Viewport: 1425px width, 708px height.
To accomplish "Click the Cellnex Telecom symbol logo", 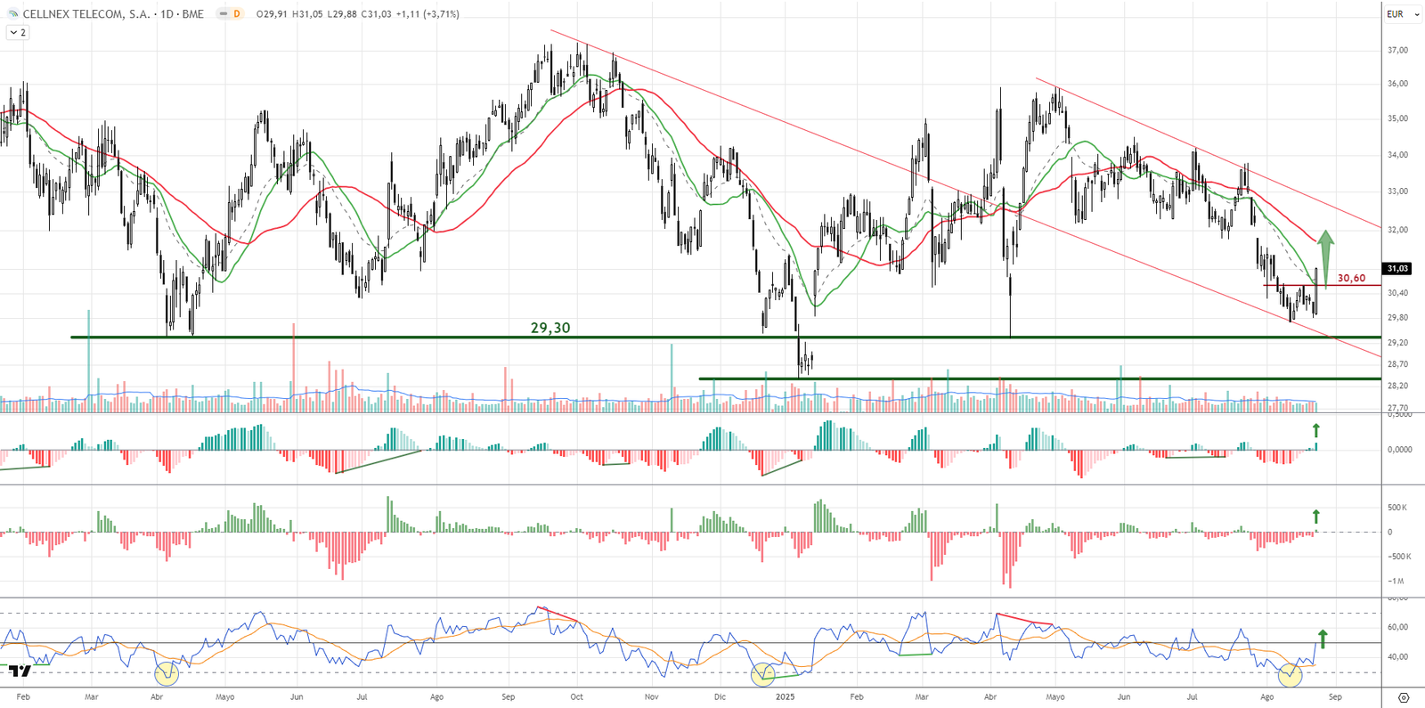I will click(x=12, y=14).
